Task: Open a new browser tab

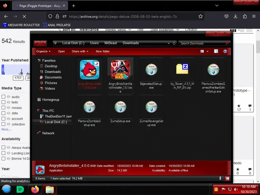Action: pos(73,6)
